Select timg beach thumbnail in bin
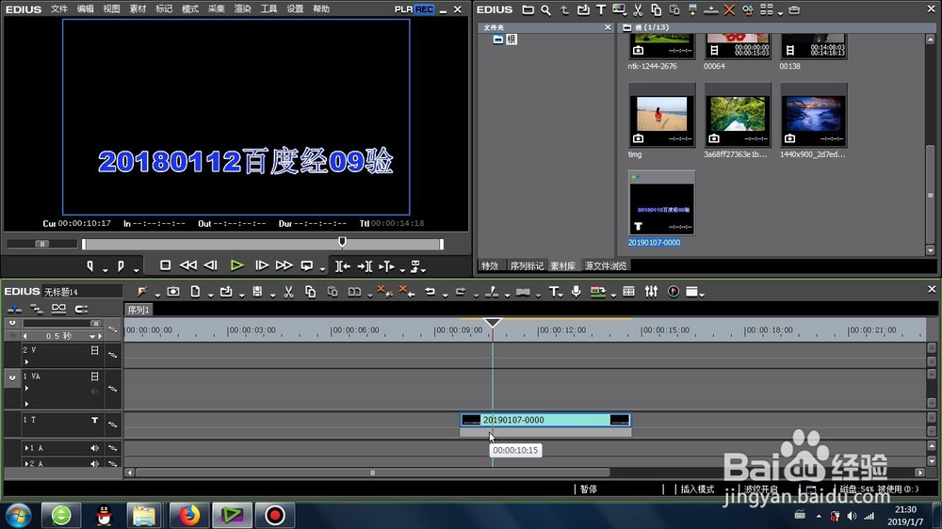Viewport: 942px width, 529px height. tap(661, 116)
